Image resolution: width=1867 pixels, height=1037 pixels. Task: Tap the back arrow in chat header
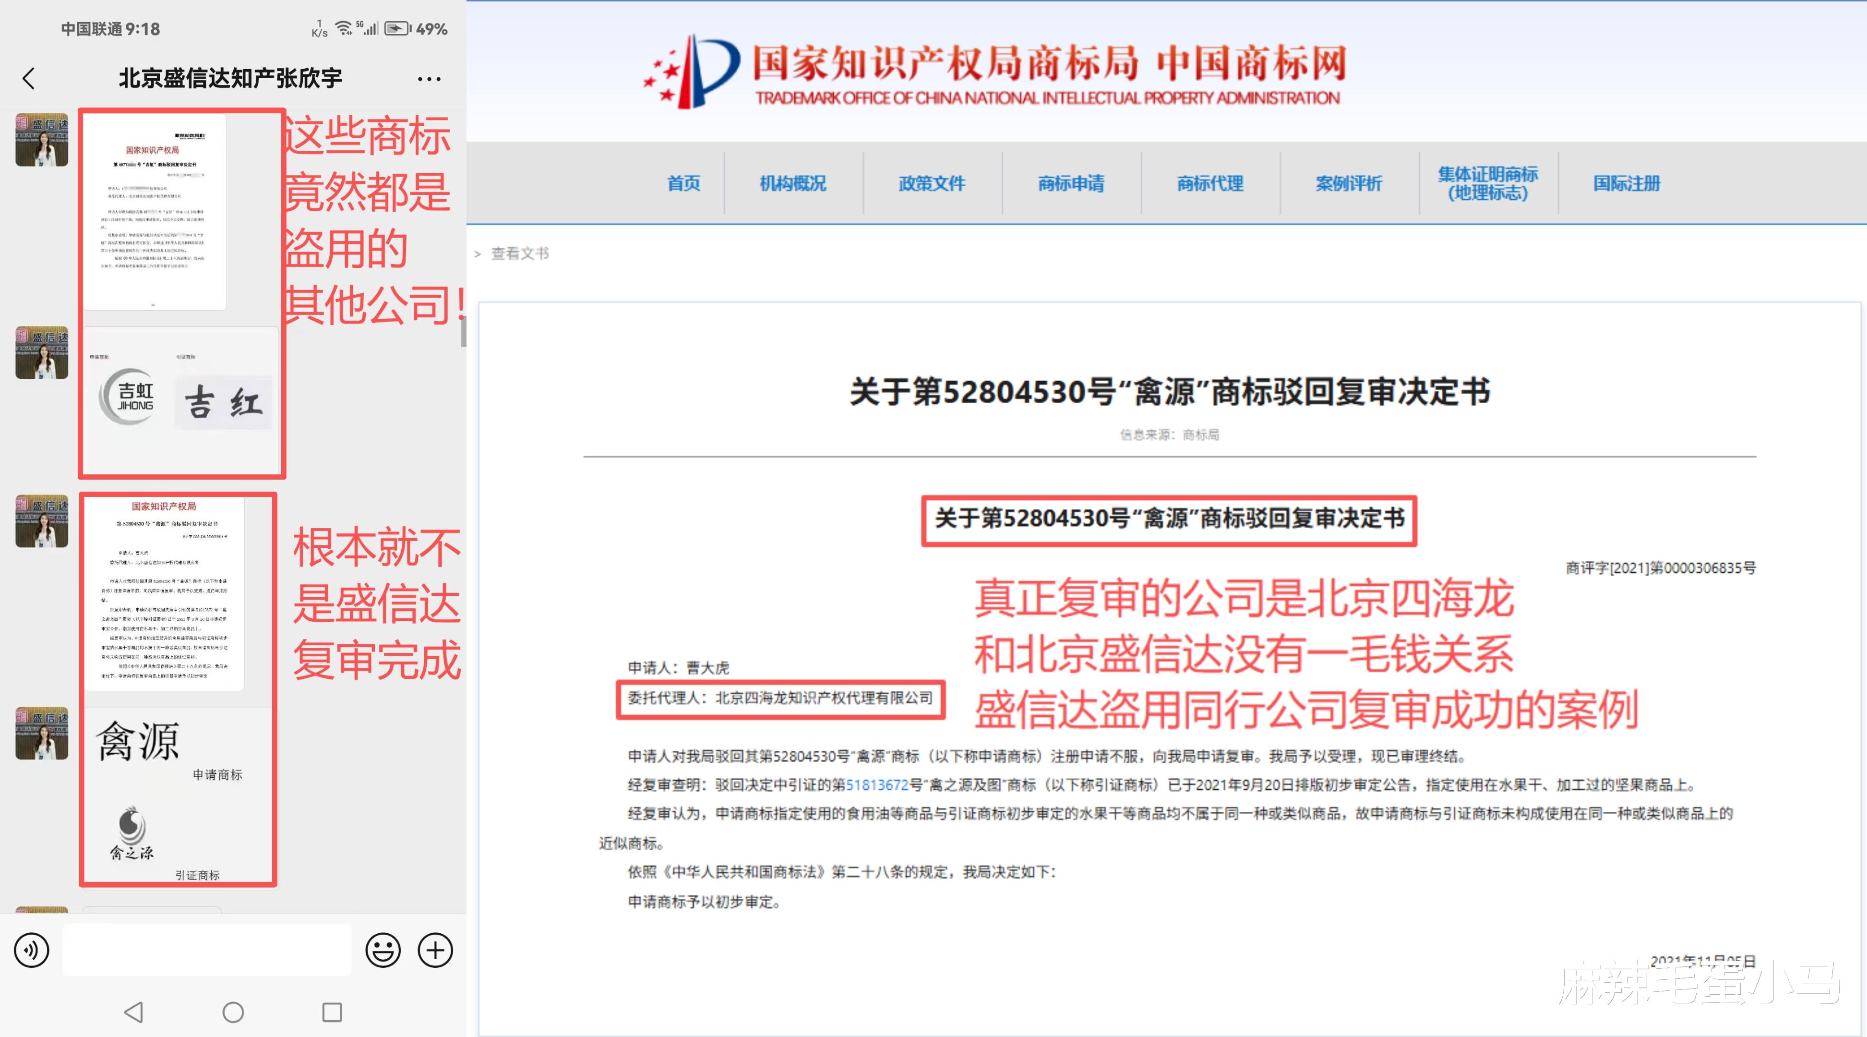tap(29, 78)
